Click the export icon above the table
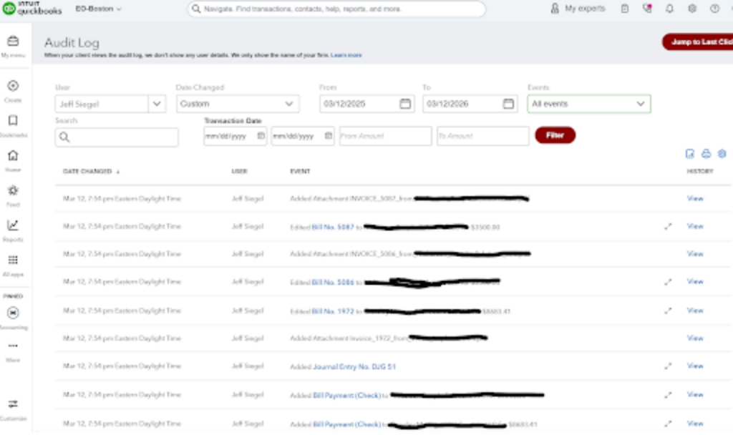 690,154
